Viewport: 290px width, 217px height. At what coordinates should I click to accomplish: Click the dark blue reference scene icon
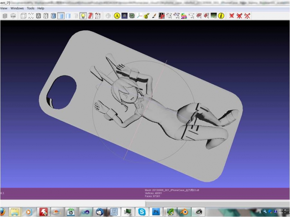[x=124, y=16]
